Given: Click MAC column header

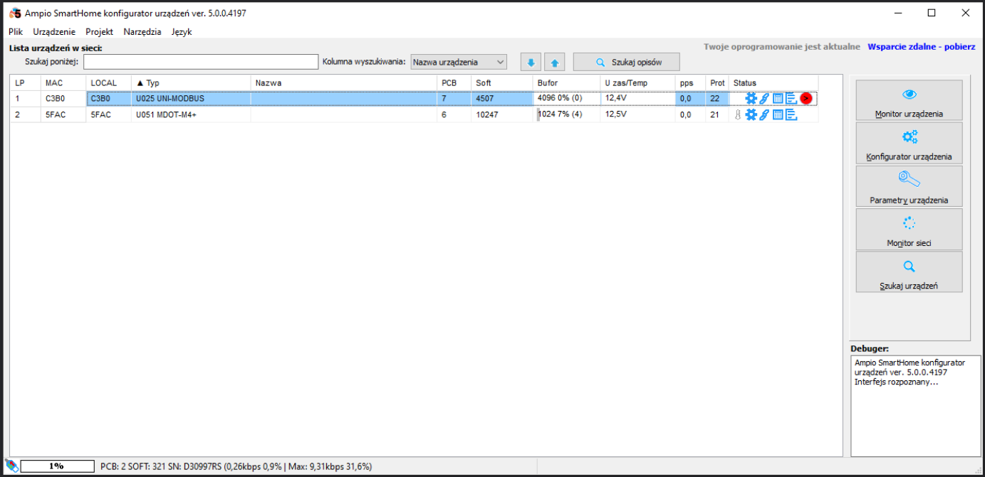Looking at the screenshot, I should tap(63, 83).
